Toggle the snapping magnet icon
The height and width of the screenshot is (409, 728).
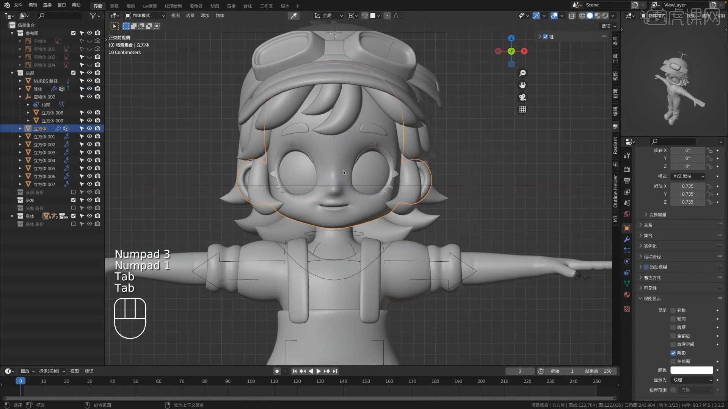pyautogui.click(x=365, y=16)
